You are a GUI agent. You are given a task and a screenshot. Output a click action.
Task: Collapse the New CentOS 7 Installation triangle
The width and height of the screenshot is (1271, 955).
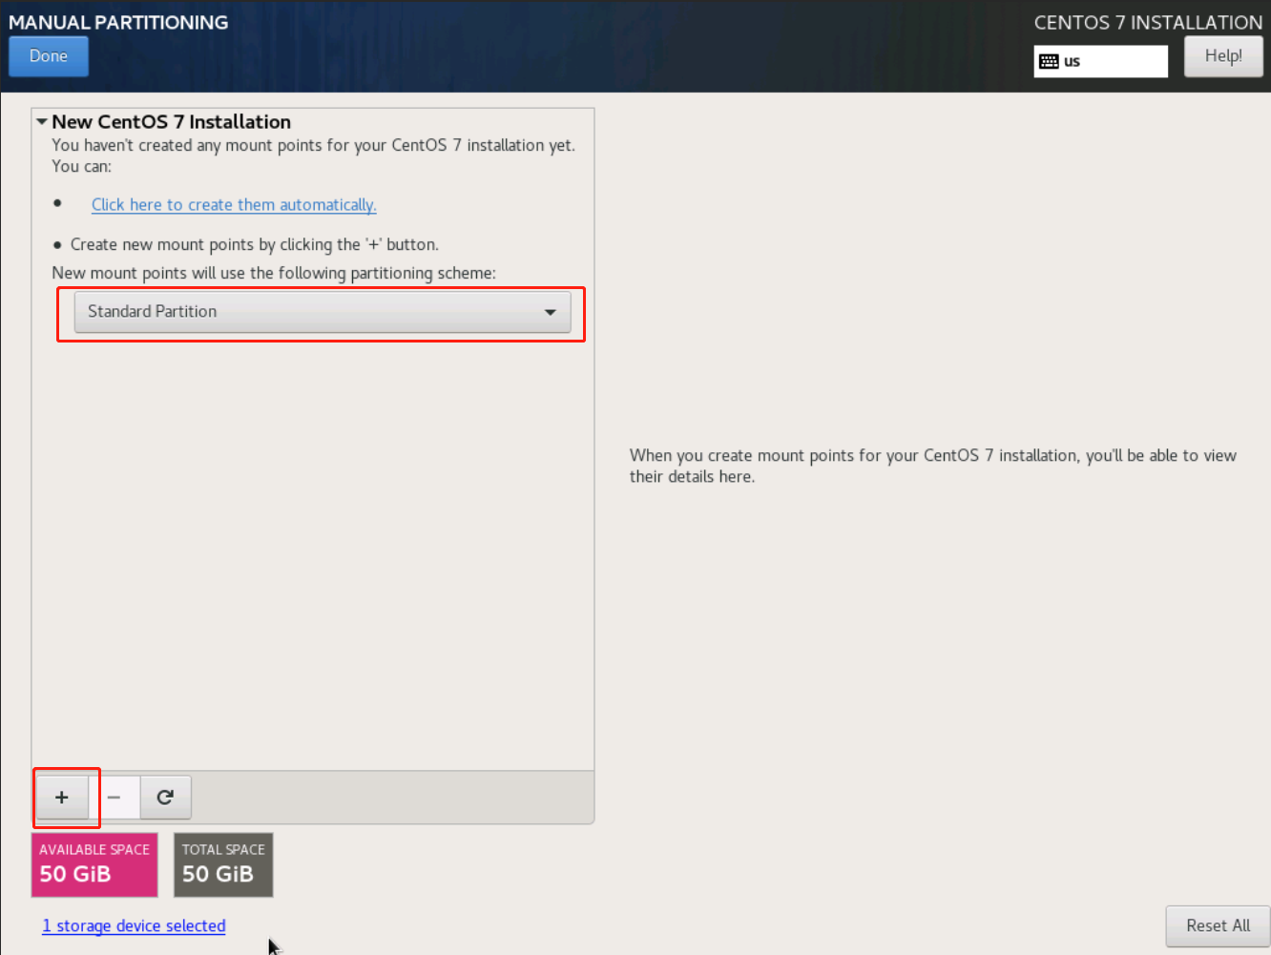(42, 122)
